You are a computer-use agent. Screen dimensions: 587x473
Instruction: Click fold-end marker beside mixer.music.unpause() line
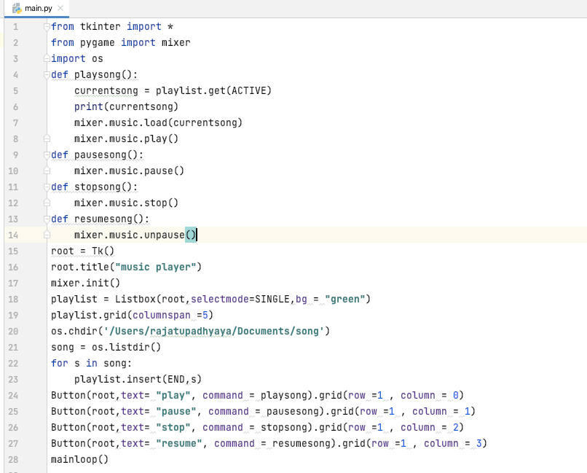pyautogui.click(x=47, y=235)
